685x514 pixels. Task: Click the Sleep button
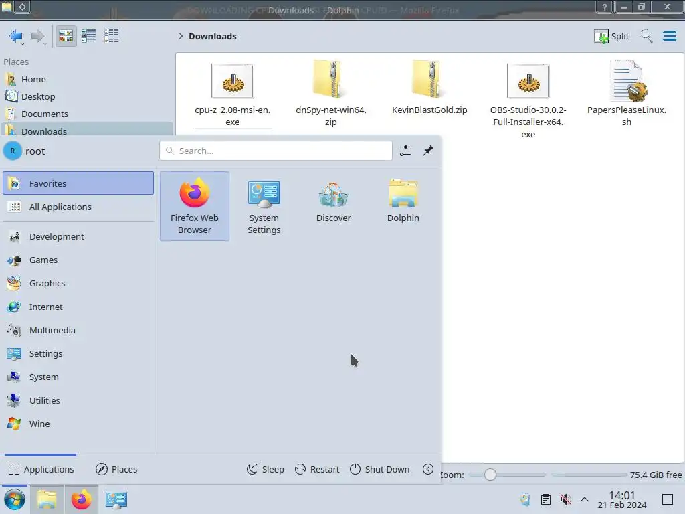265,469
